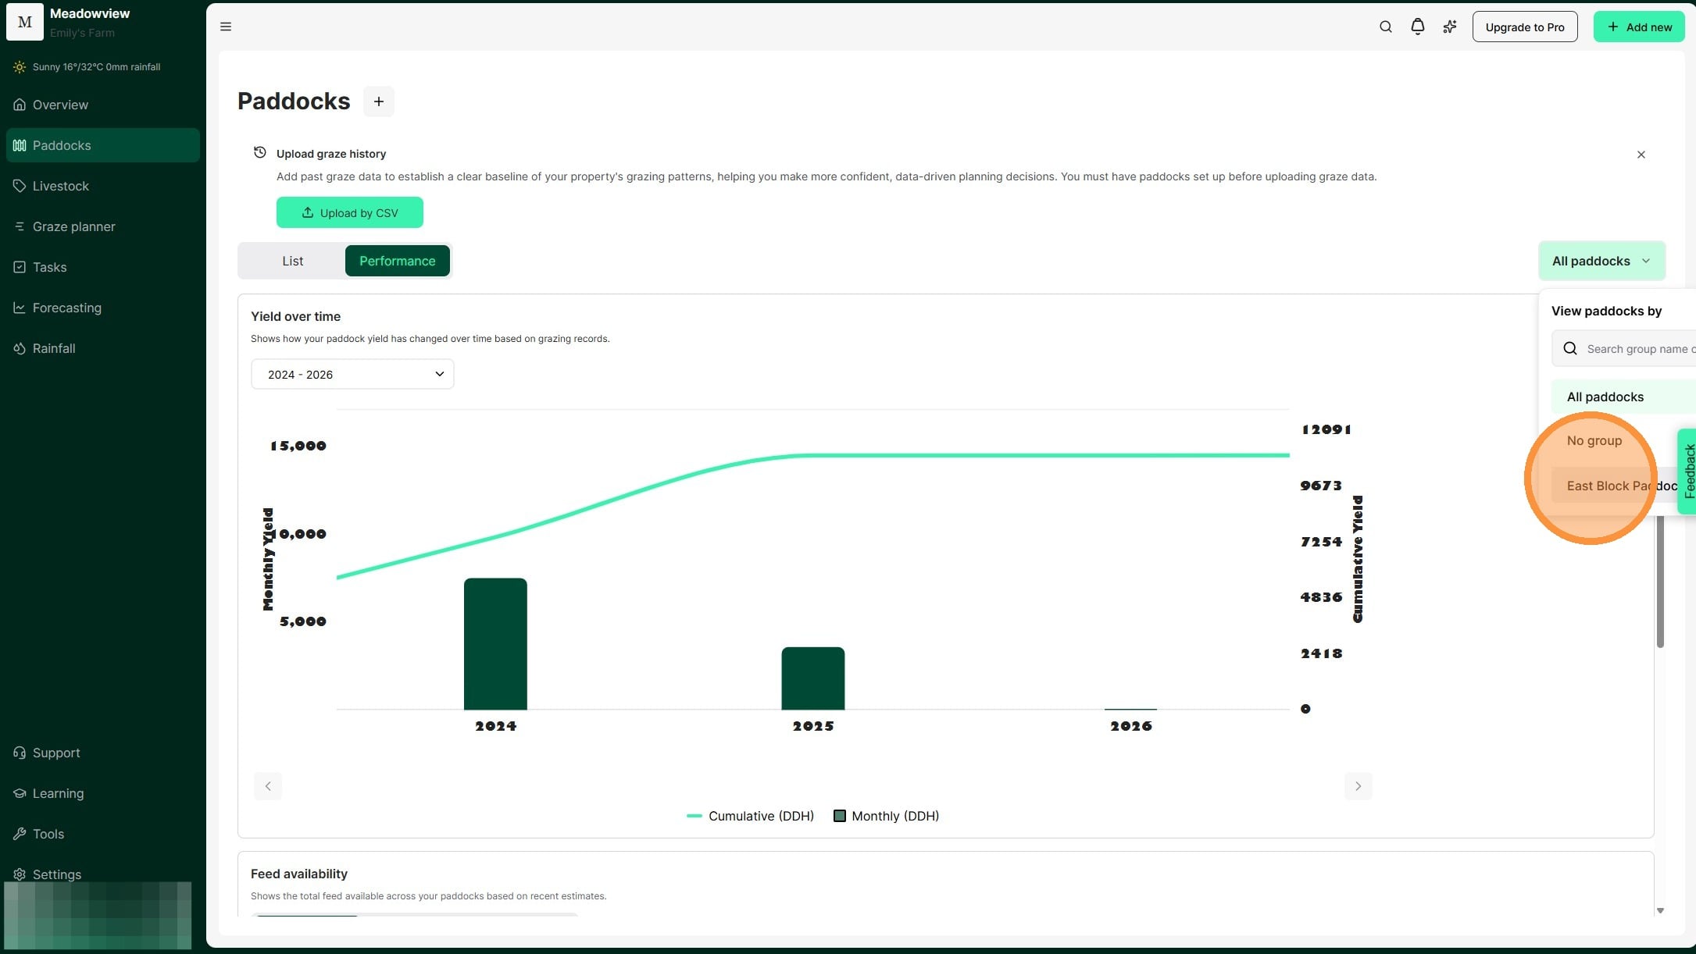1696x954 pixels.
Task: Go to previous chart page arrow
Action: pos(268,786)
